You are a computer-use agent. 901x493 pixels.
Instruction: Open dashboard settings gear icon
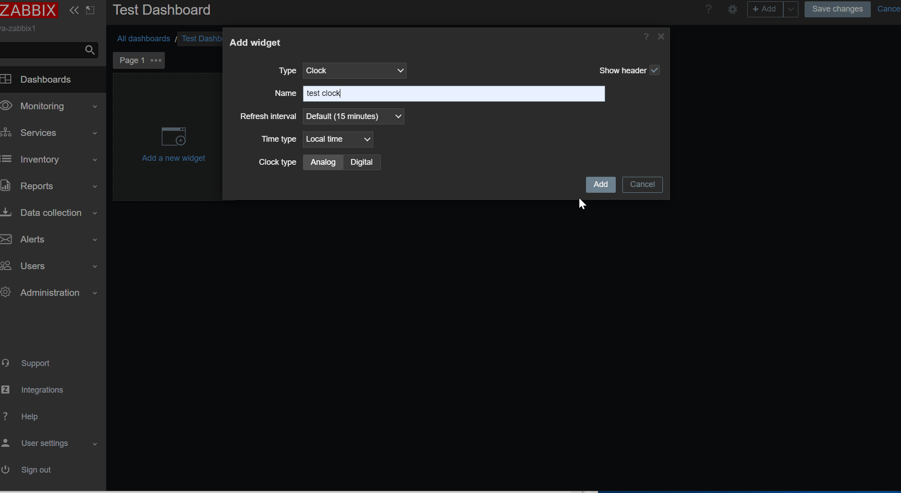(733, 9)
